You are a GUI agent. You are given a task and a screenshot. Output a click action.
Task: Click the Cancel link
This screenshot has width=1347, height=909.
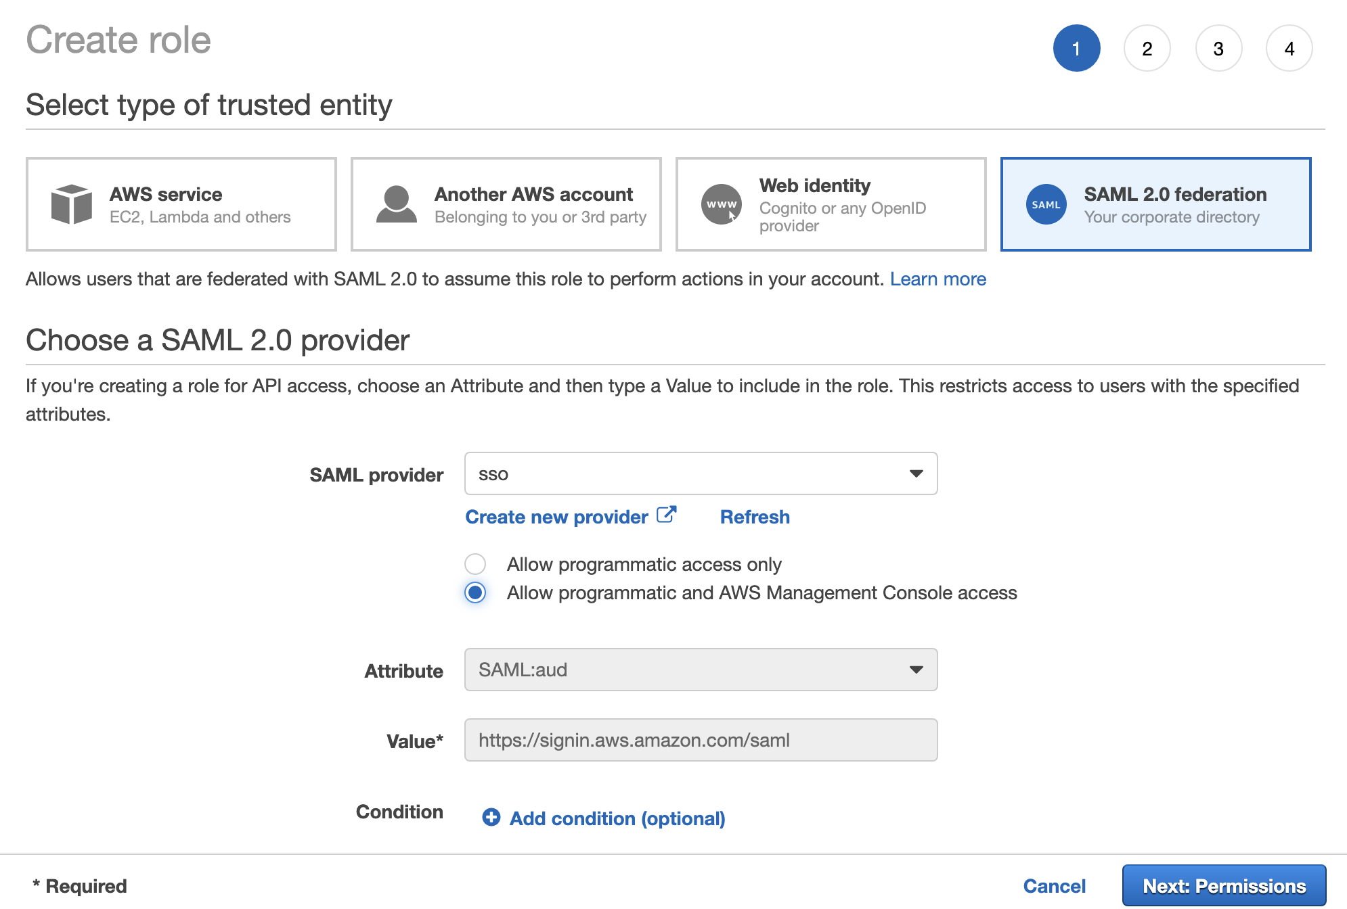[1054, 886]
